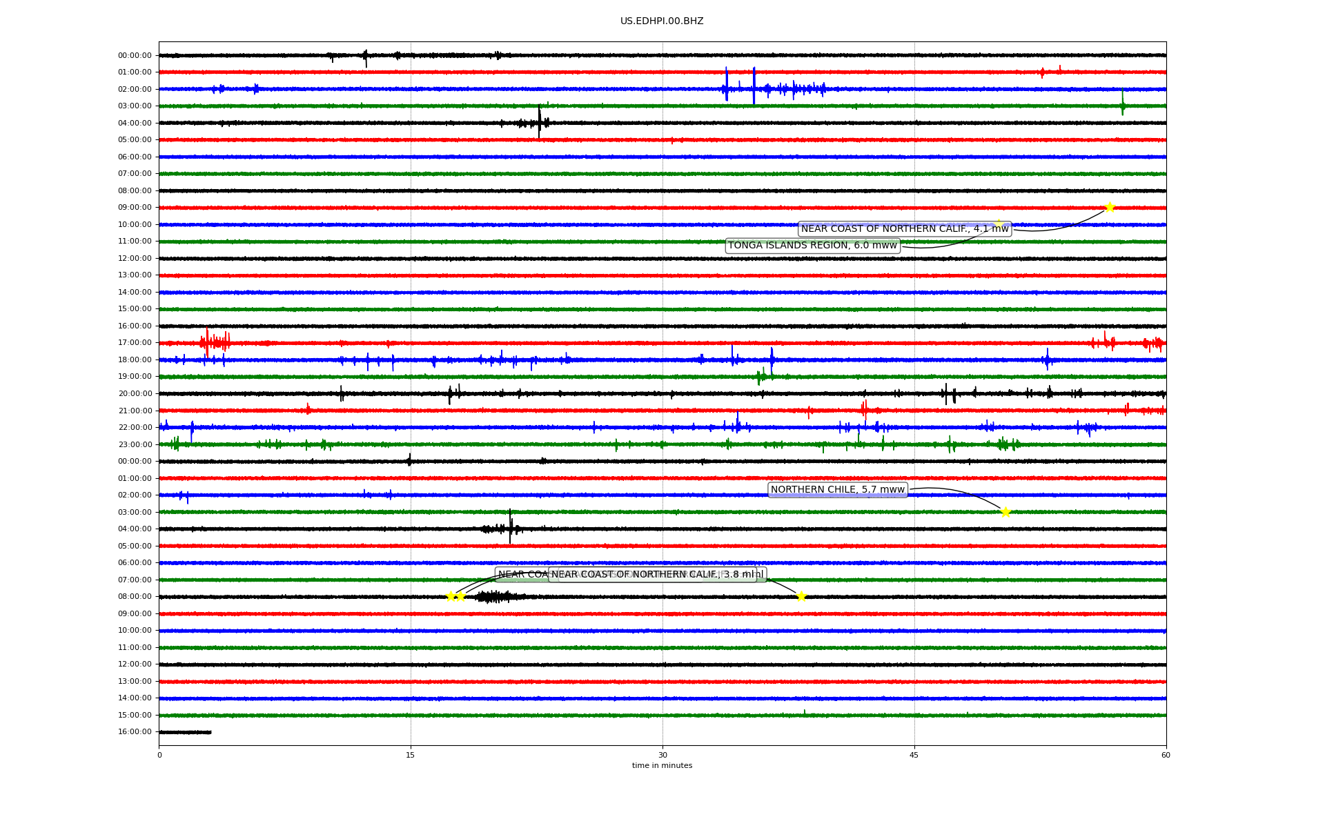Viewport: 1325px width, 828px height.
Task: Click the 20:00:00 time label
Action: point(135,394)
